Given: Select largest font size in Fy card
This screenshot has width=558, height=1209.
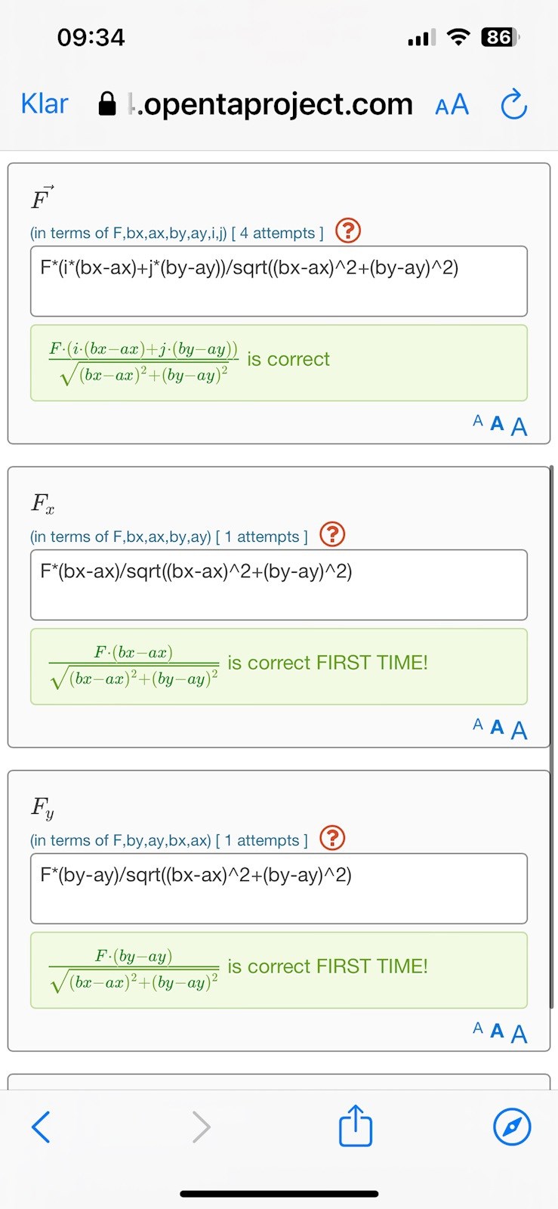Looking at the screenshot, I should point(519,1033).
